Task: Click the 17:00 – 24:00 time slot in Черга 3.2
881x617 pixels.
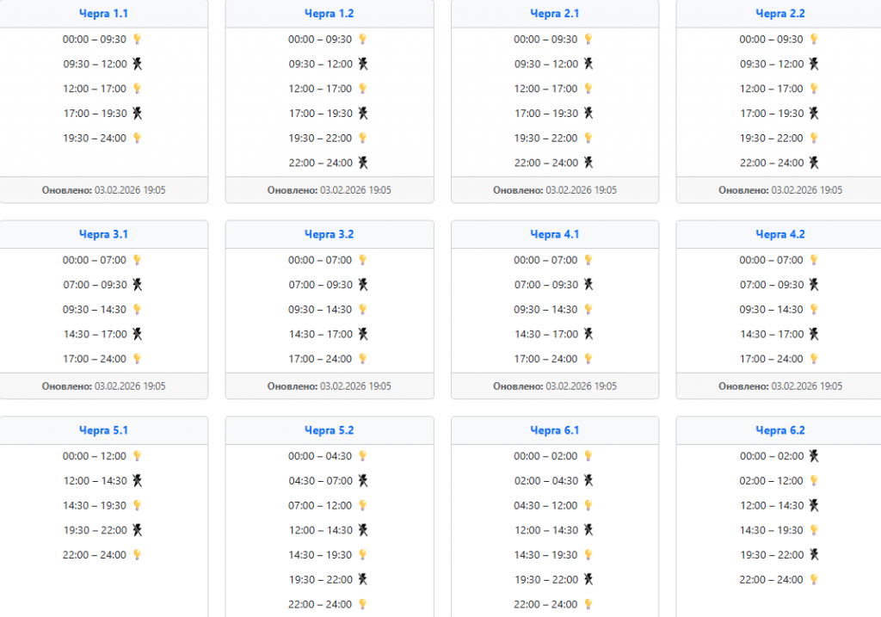Action: (321, 359)
